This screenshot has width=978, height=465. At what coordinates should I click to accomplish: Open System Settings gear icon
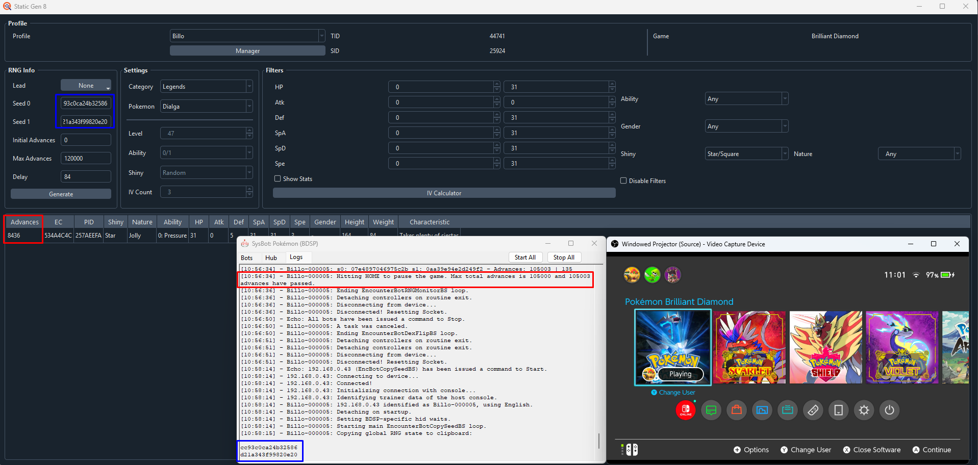[x=864, y=410]
